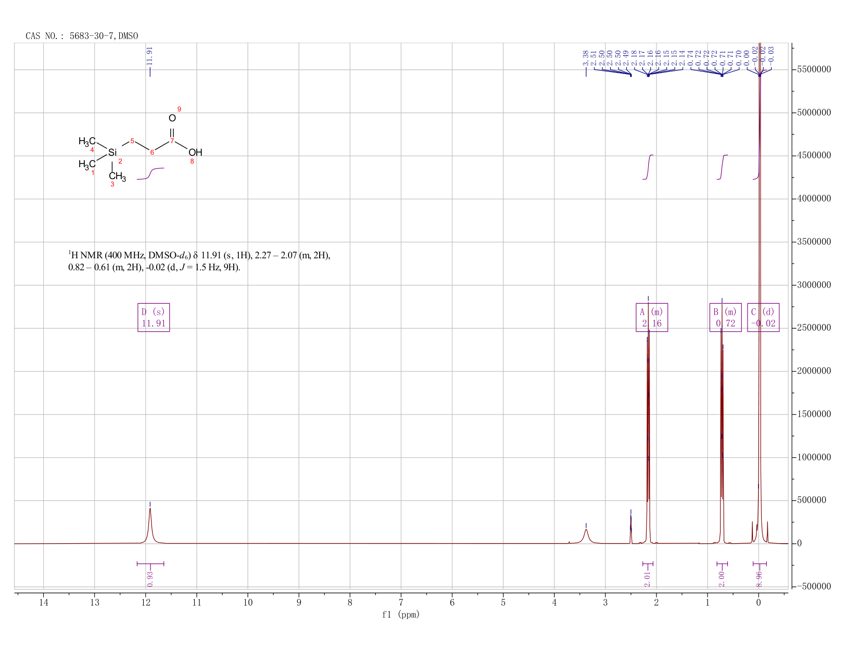Select the 1H NMR report text block
The image size is (859, 664).
[x=199, y=261]
